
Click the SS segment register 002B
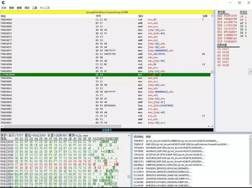coord(223,52)
